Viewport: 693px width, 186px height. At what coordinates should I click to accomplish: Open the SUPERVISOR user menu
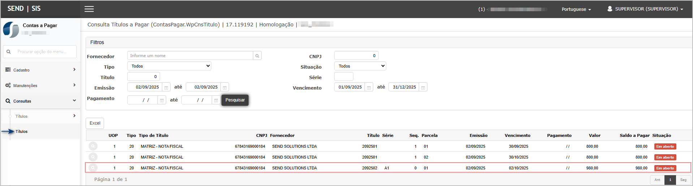click(x=645, y=9)
